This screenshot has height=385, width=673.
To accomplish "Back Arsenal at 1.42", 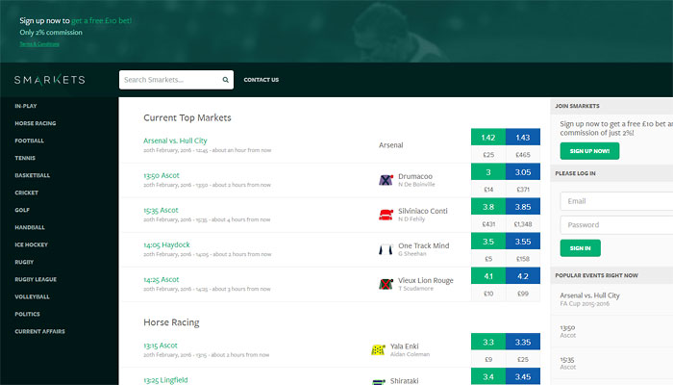I will pos(488,137).
